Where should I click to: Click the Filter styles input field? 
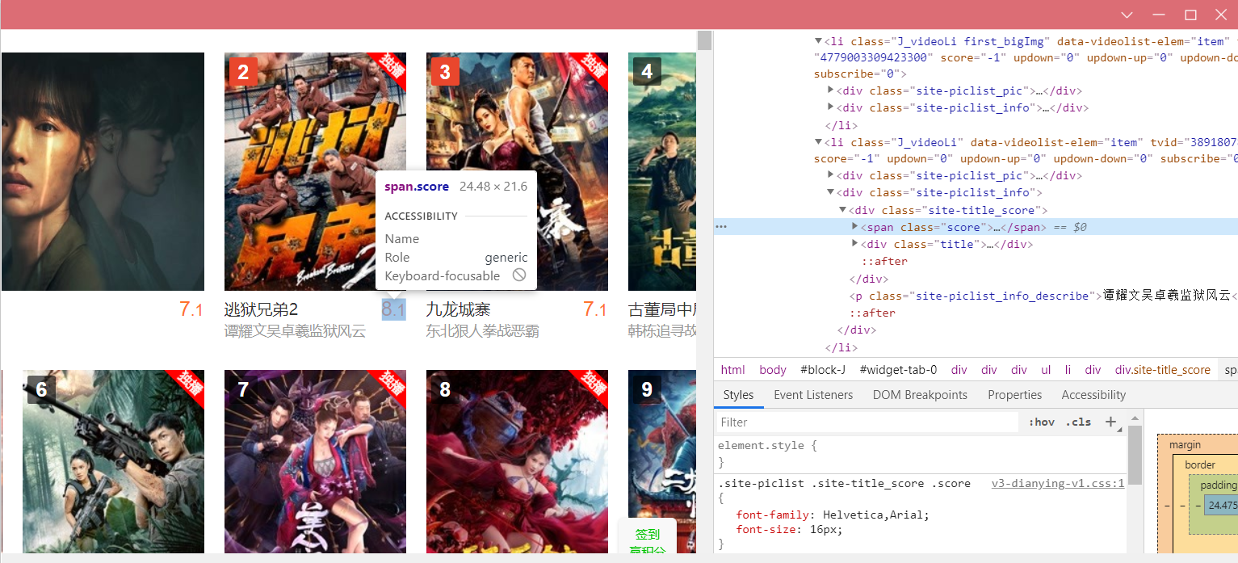867,422
